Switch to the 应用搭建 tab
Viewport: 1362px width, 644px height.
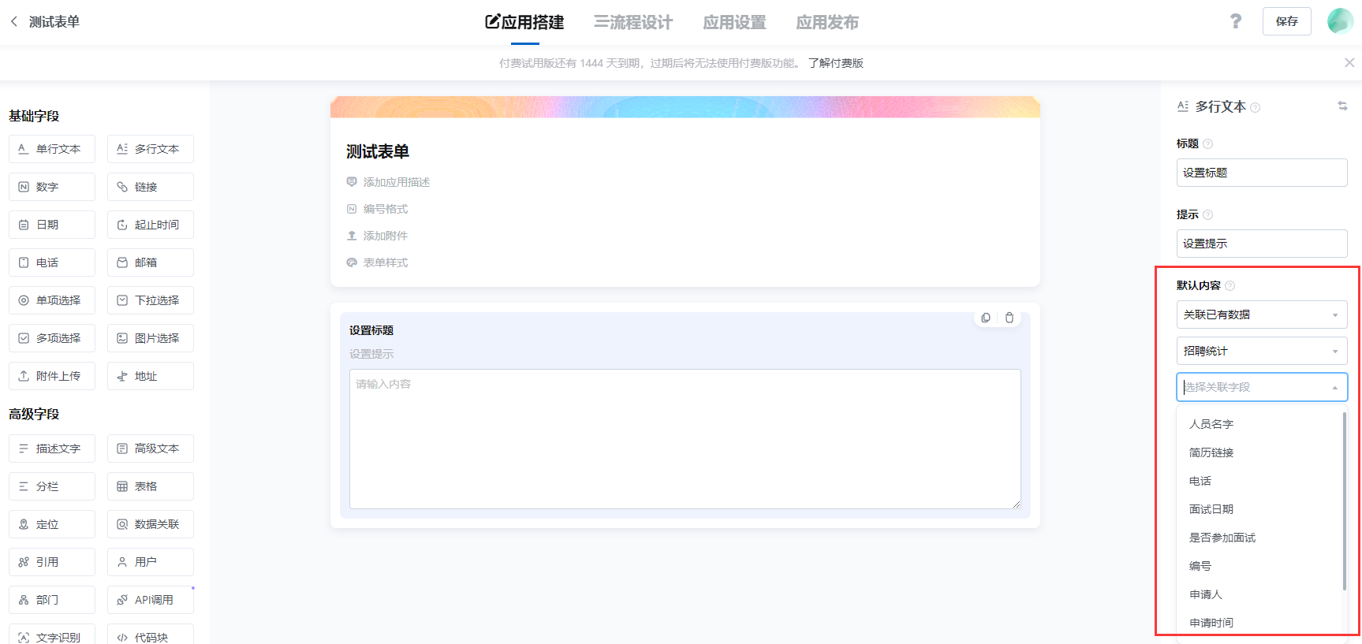click(524, 22)
